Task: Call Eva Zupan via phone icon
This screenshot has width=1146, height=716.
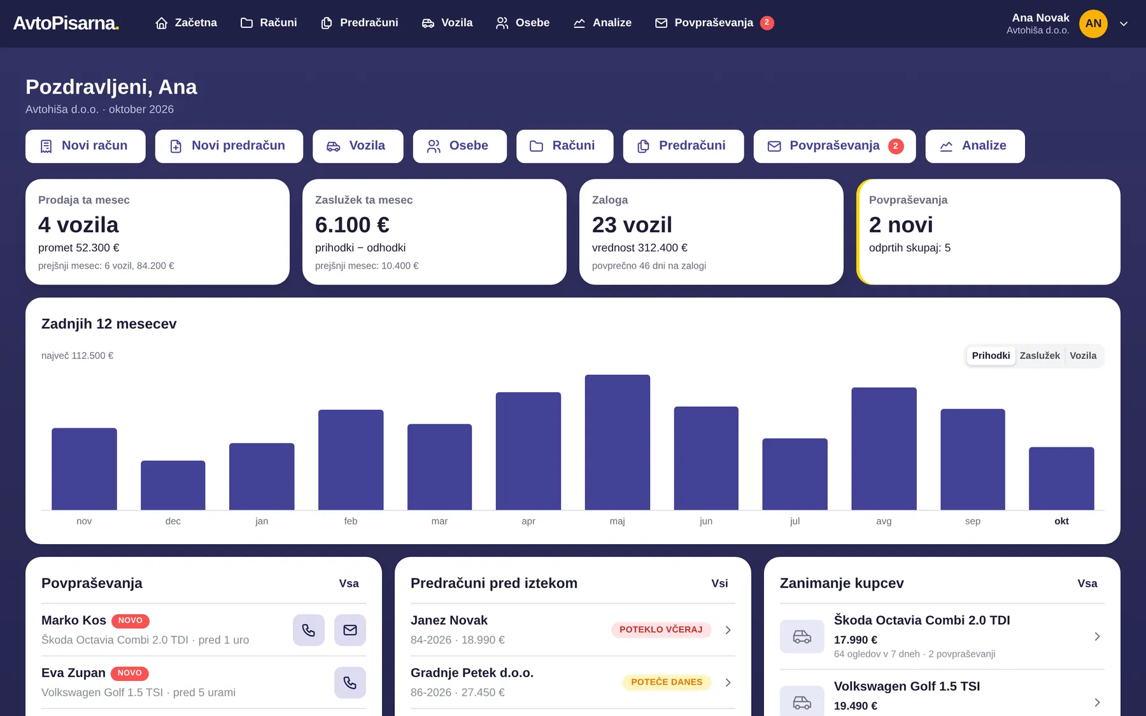Action: [x=350, y=682]
